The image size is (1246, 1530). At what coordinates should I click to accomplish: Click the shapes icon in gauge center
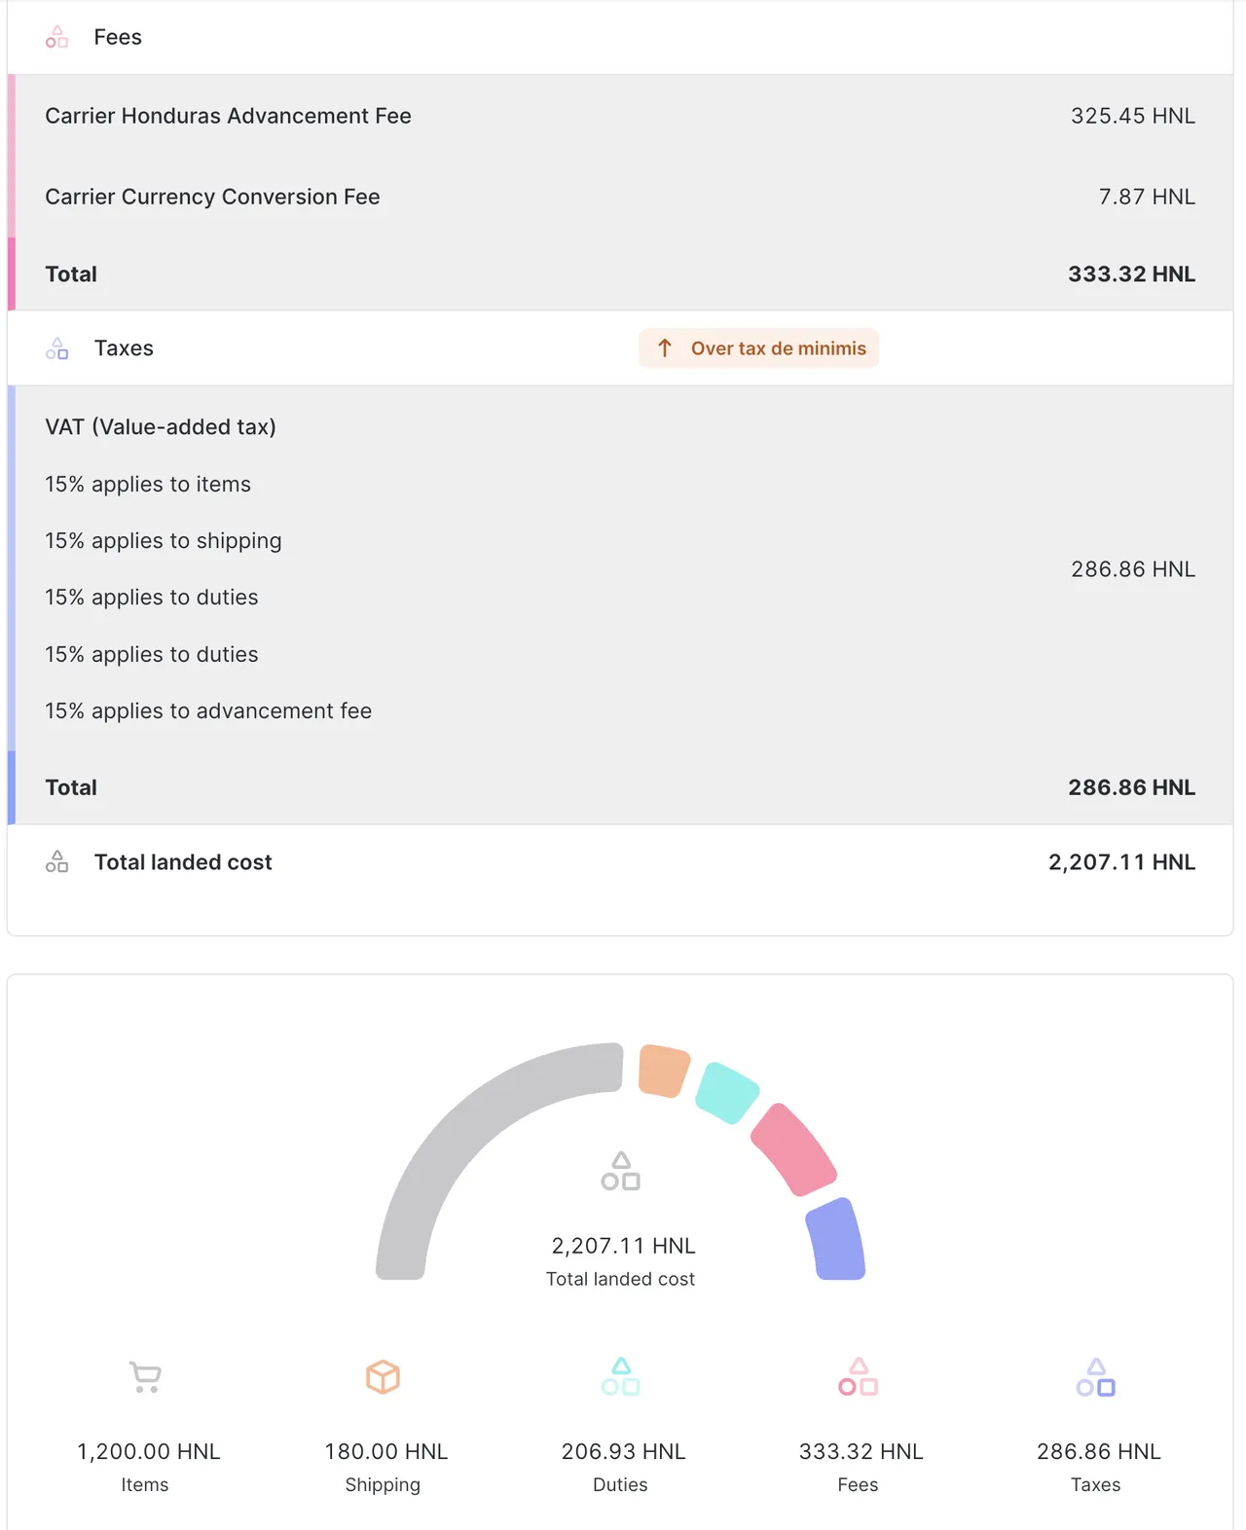620,1171
